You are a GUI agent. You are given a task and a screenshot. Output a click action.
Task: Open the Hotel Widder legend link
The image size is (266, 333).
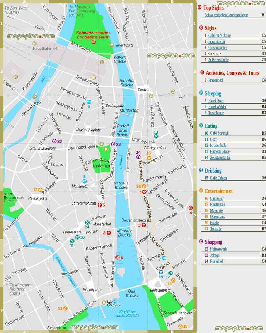click(x=217, y=106)
